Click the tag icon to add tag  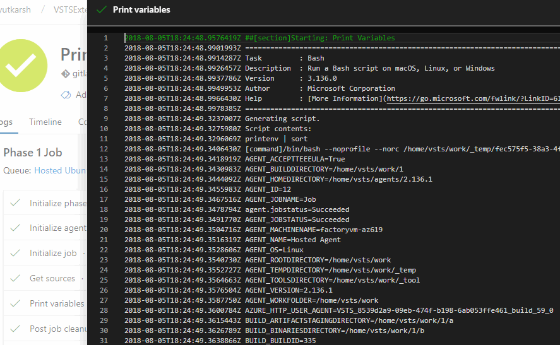66,95
